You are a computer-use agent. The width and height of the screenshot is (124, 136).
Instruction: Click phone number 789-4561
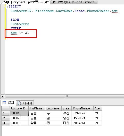click(82, 123)
